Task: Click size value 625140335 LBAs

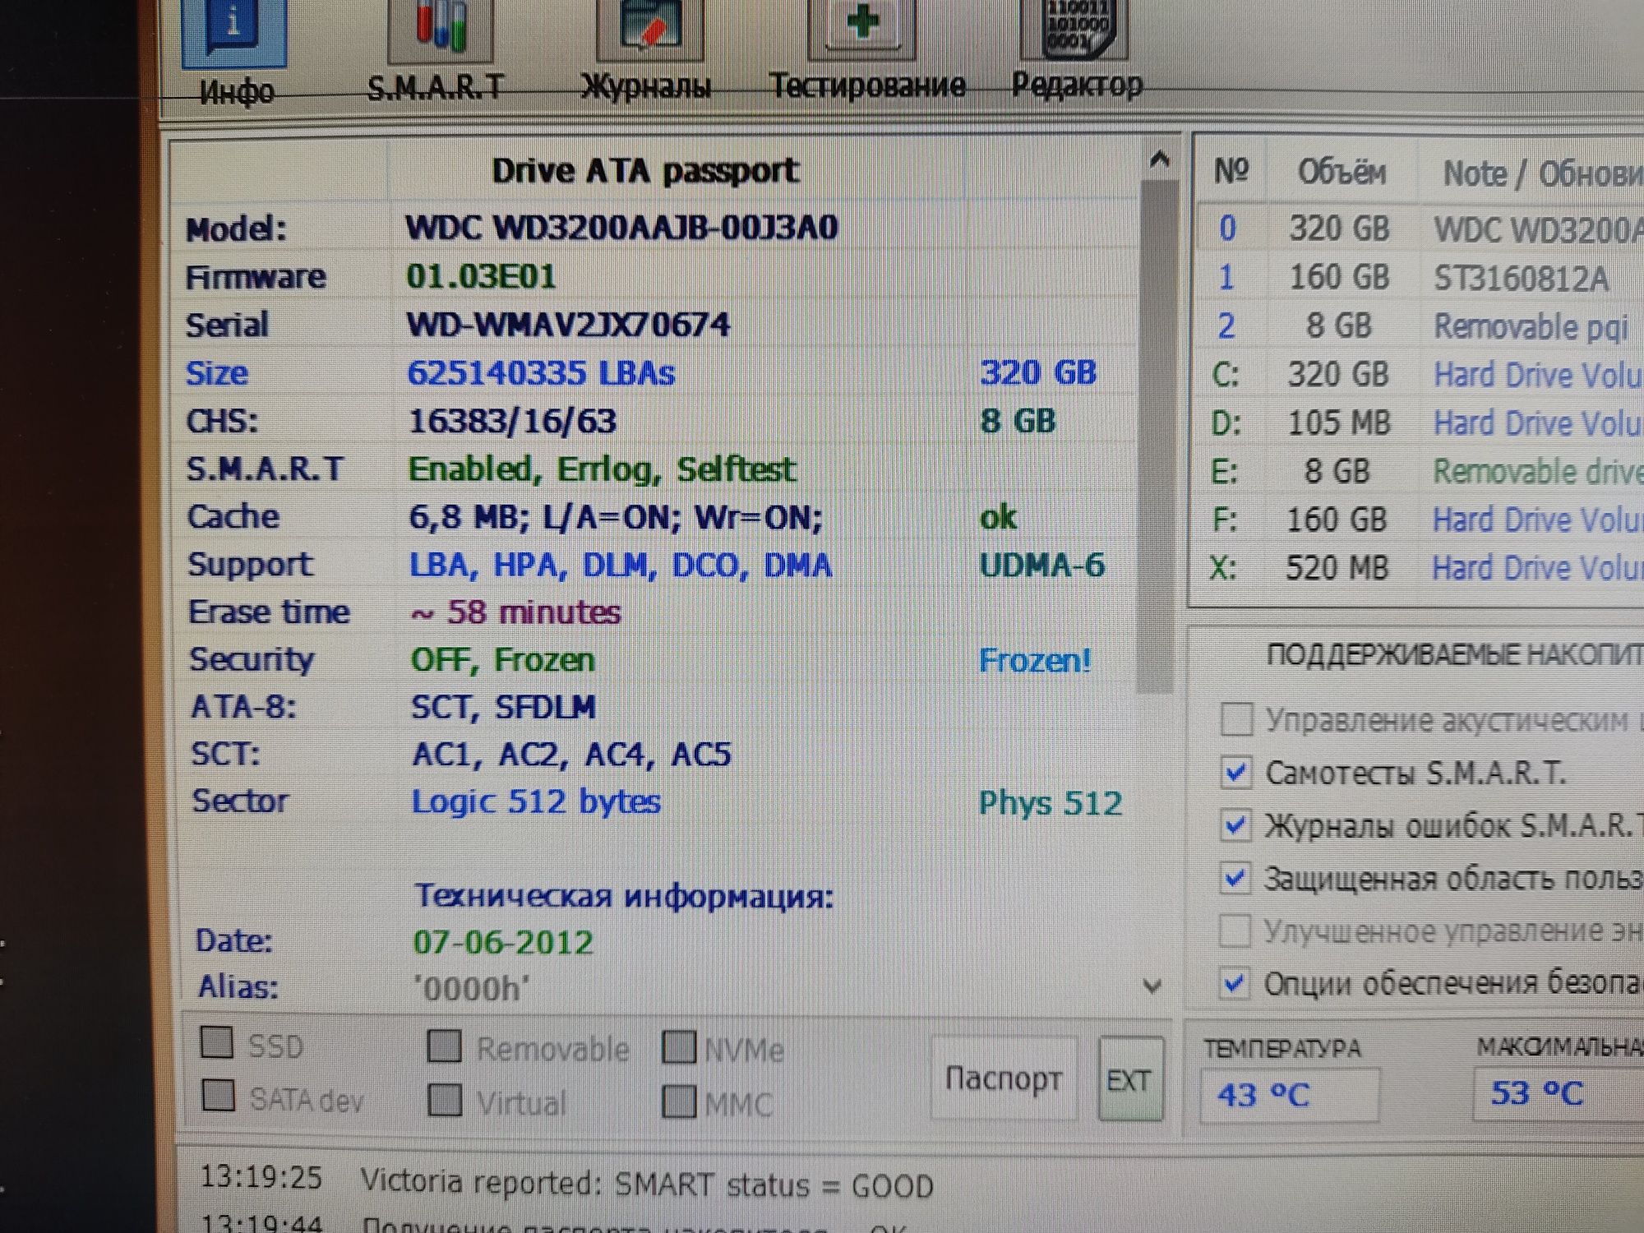Action: [x=541, y=373]
